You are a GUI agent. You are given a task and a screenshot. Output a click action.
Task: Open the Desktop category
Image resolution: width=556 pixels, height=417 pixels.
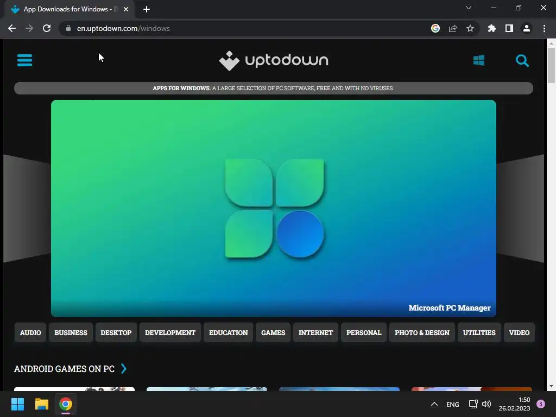116,333
